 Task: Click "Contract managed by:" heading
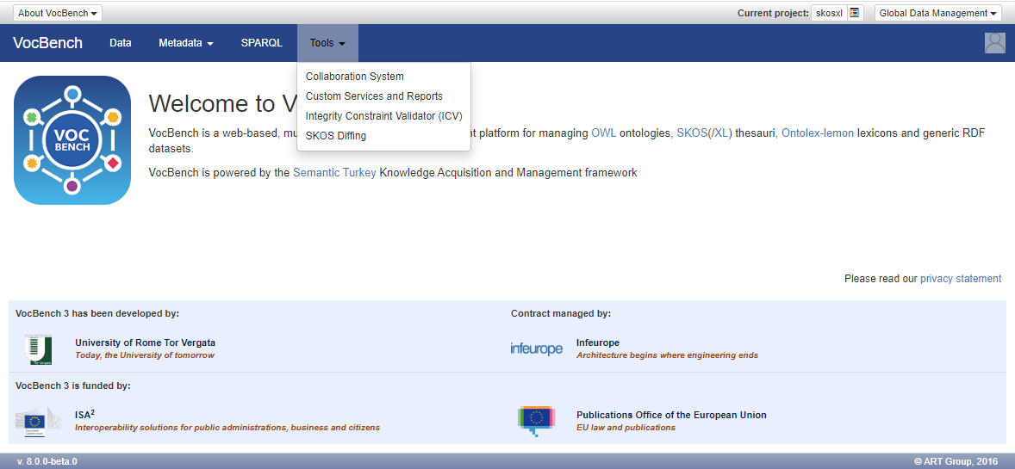coord(561,314)
